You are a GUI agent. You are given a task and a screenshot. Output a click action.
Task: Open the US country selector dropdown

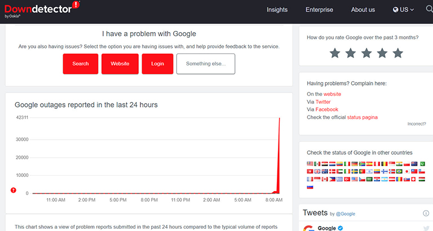403,10
